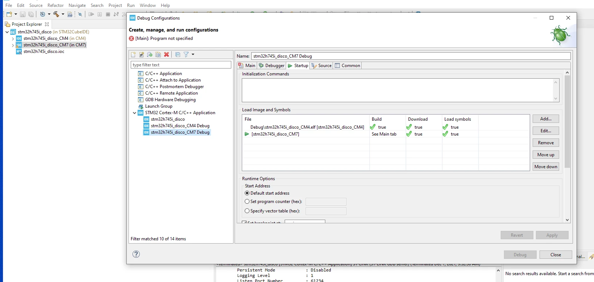Click the Remove button
This screenshot has width=594, height=282.
pyautogui.click(x=546, y=143)
